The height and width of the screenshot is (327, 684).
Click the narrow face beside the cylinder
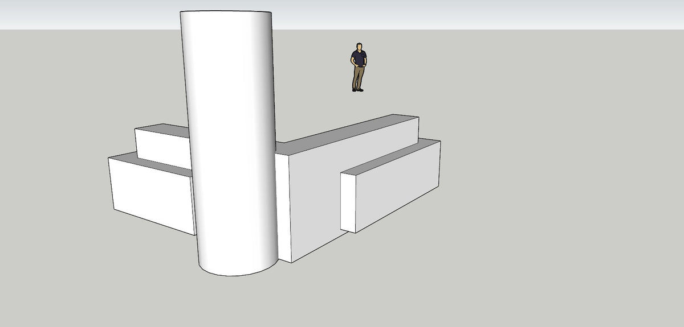(283, 205)
